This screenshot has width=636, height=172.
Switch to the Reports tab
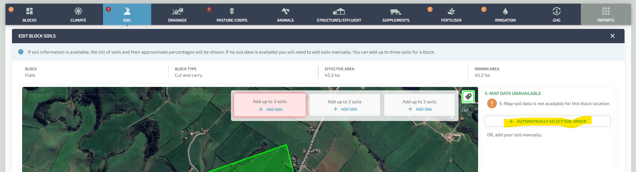point(606,15)
